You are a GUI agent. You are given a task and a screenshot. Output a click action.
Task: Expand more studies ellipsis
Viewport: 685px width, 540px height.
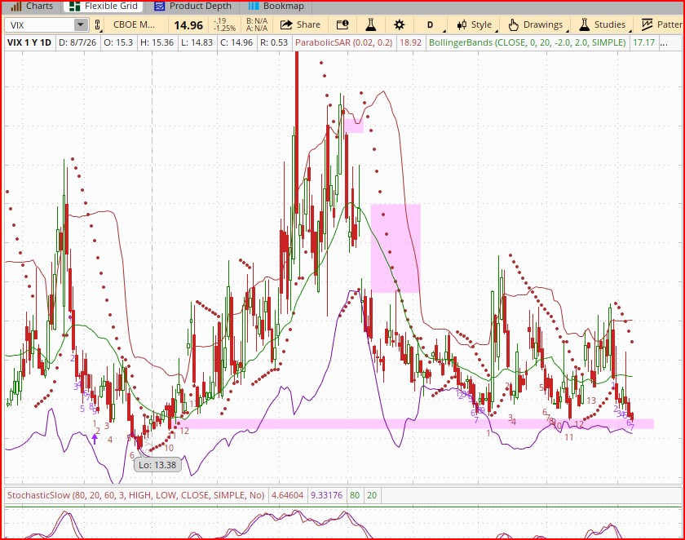coord(664,42)
